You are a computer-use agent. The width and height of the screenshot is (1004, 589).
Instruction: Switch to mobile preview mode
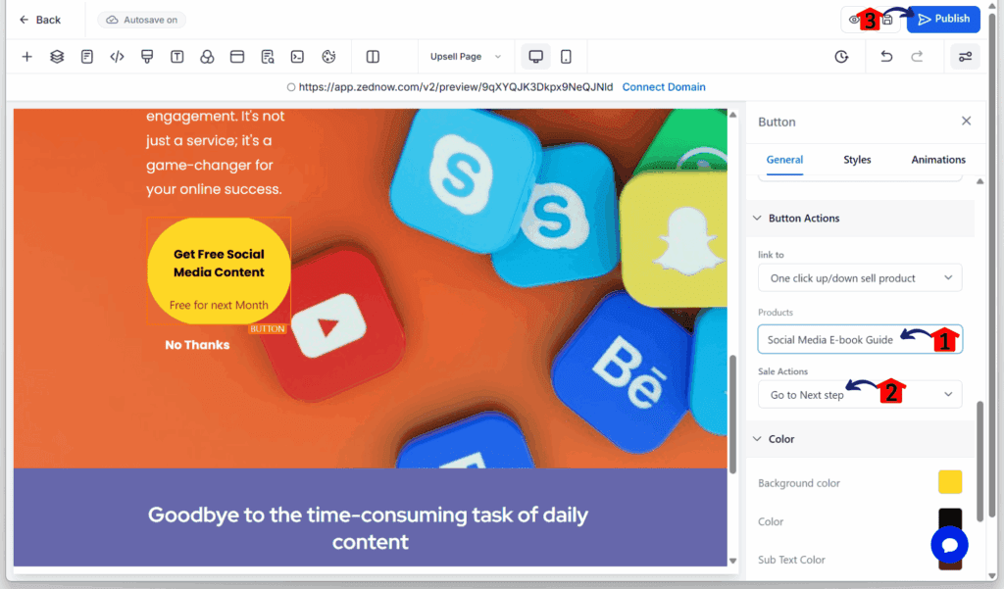point(566,56)
